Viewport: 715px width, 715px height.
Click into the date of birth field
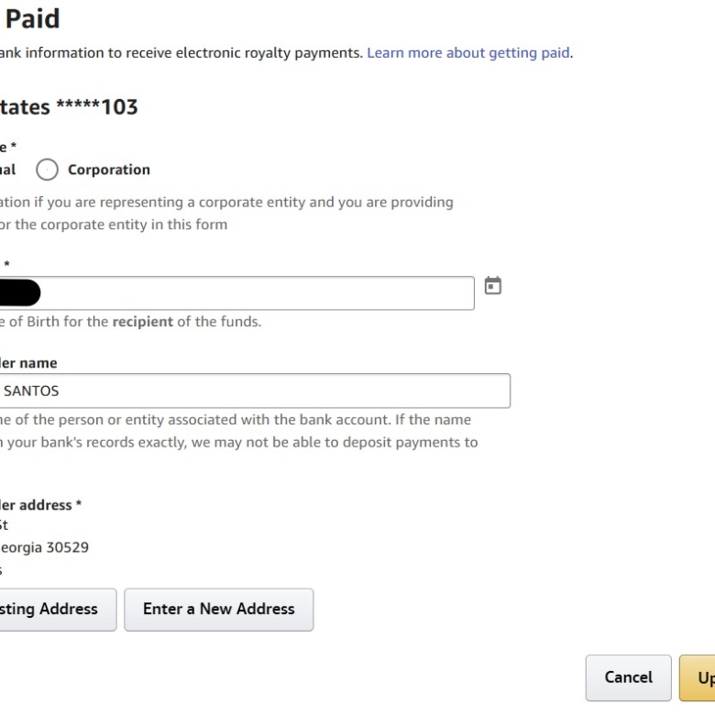pos(237,292)
